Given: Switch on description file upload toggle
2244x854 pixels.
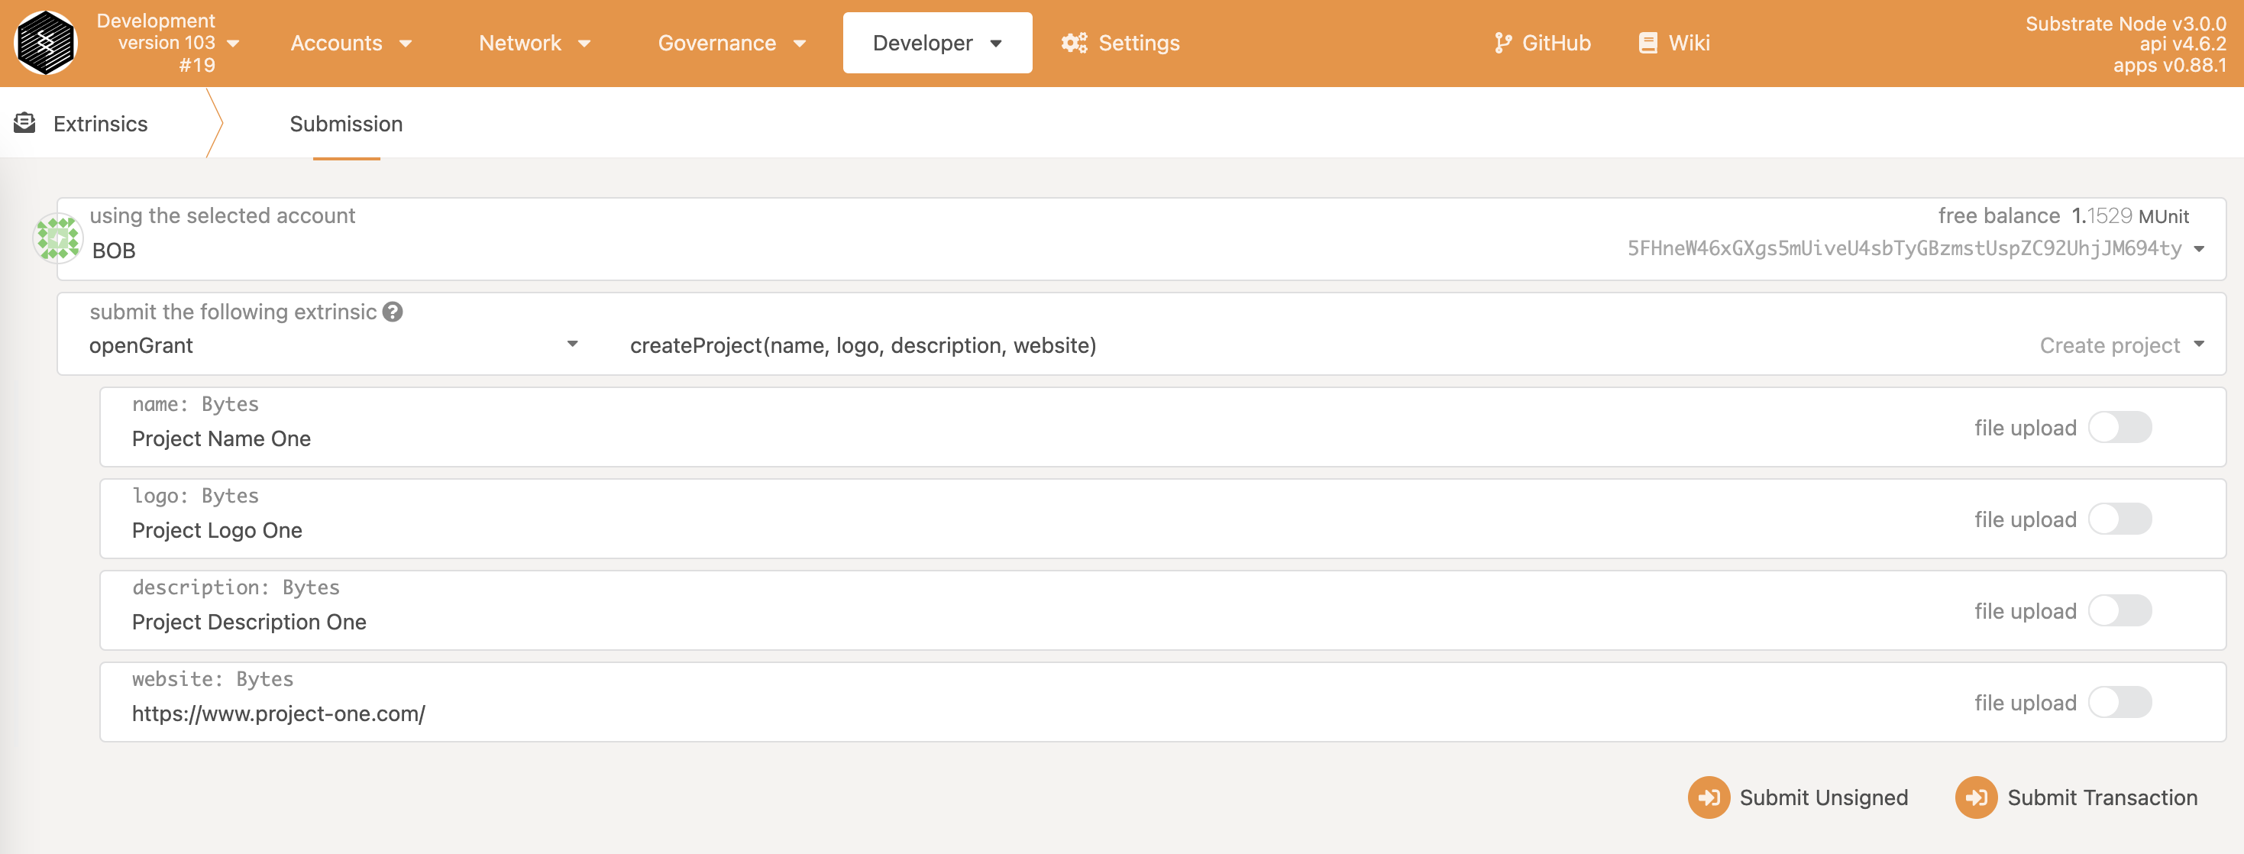Looking at the screenshot, I should [x=2119, y=611].
